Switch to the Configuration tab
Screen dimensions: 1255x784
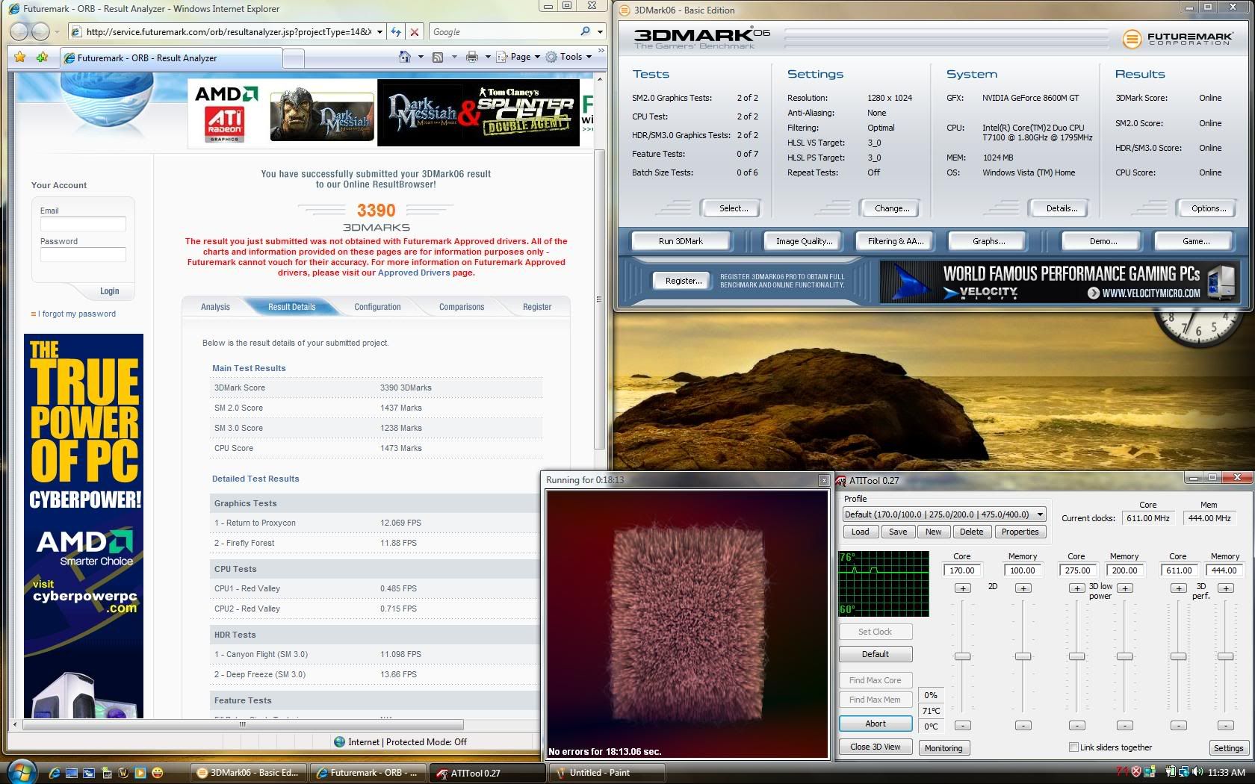pyautogui.click(x=377, y=307)
